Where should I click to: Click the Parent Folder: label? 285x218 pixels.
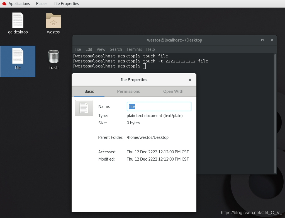[111, 137]
